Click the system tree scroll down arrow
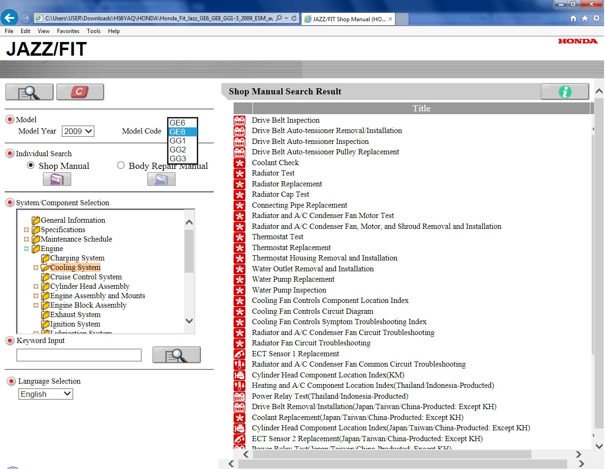This screenshot has height=469, width=605. 189,321
